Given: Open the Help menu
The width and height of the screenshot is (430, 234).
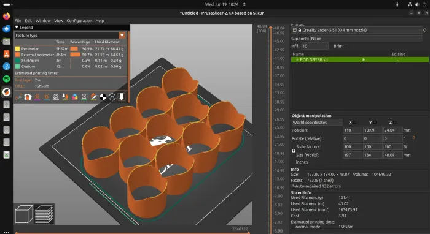Looking at the screenshot, I should point(100,20).
